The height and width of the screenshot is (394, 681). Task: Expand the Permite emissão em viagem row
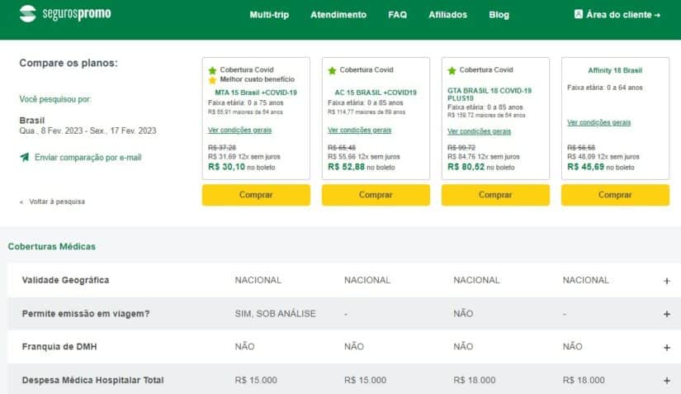coord(667,314)
